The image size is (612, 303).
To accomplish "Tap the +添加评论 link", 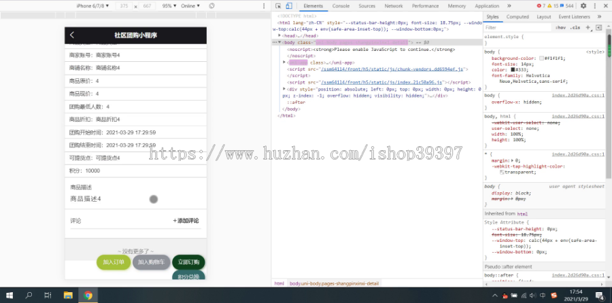I will pyautogui.click(x=186, y=221).
